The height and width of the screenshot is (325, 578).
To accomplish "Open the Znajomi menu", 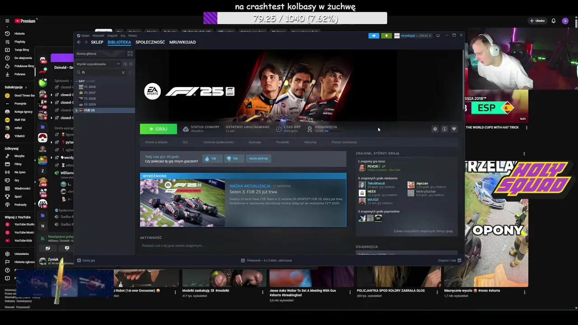I will coord(112,36).
